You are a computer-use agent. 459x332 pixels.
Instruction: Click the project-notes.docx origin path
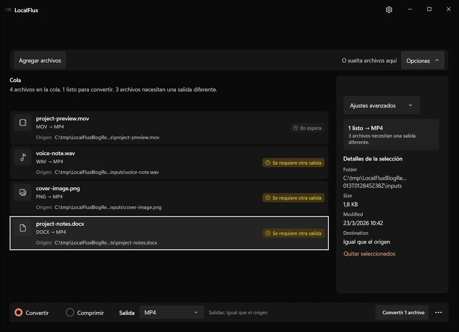pos(106,243)
